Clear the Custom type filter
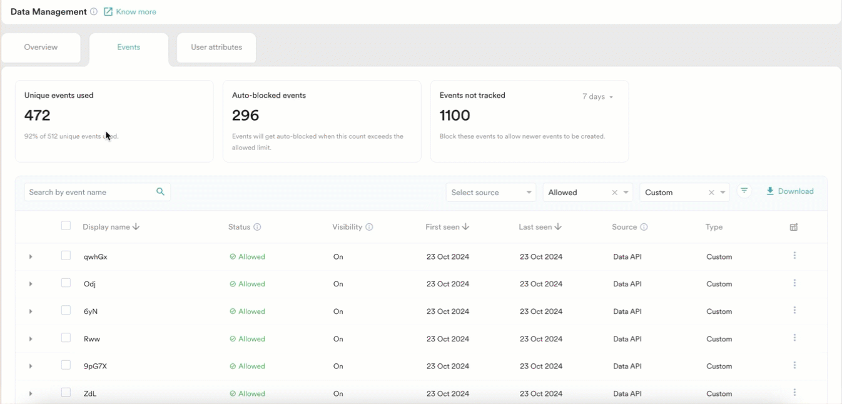The width and height of the screenshot is (842, 404). (x=711, y=193)
